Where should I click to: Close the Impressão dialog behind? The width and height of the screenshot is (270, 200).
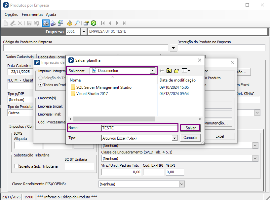232,62
